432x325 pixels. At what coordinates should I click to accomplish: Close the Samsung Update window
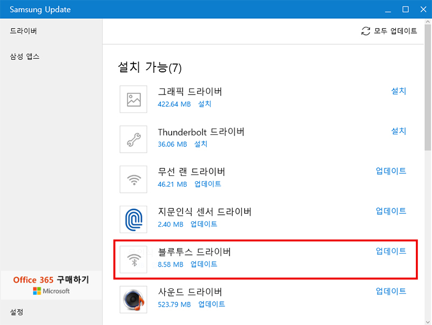[423, 9]
